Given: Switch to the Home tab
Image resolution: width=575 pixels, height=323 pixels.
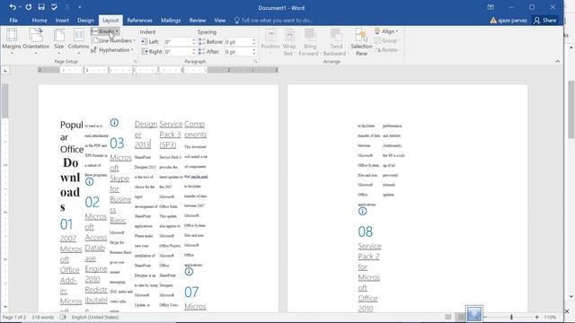Looking at the screenshot, I should click(x=40, y=20).
